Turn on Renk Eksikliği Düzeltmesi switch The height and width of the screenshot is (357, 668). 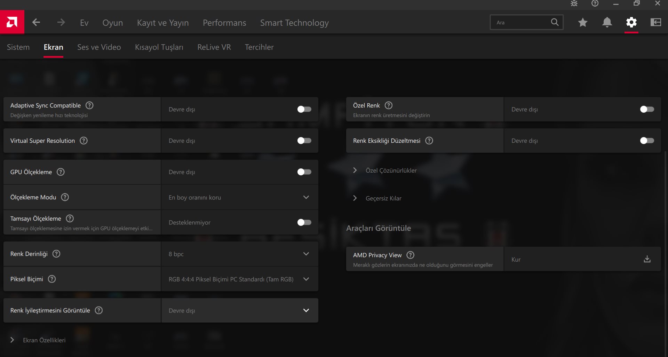pyautogui.click(x=647, y=141)
